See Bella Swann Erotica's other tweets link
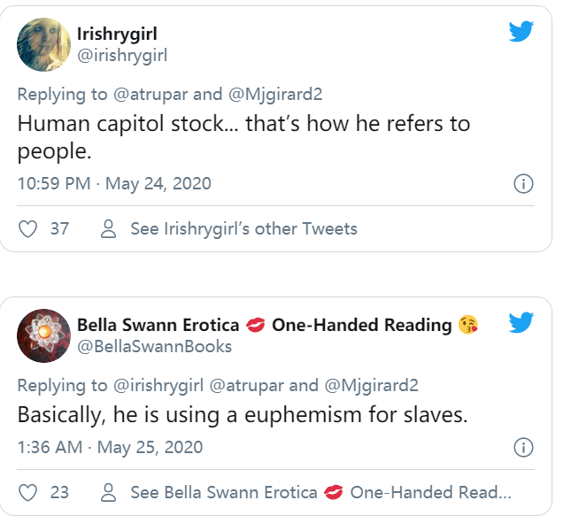571x531 pixels. tap(320, 493)
